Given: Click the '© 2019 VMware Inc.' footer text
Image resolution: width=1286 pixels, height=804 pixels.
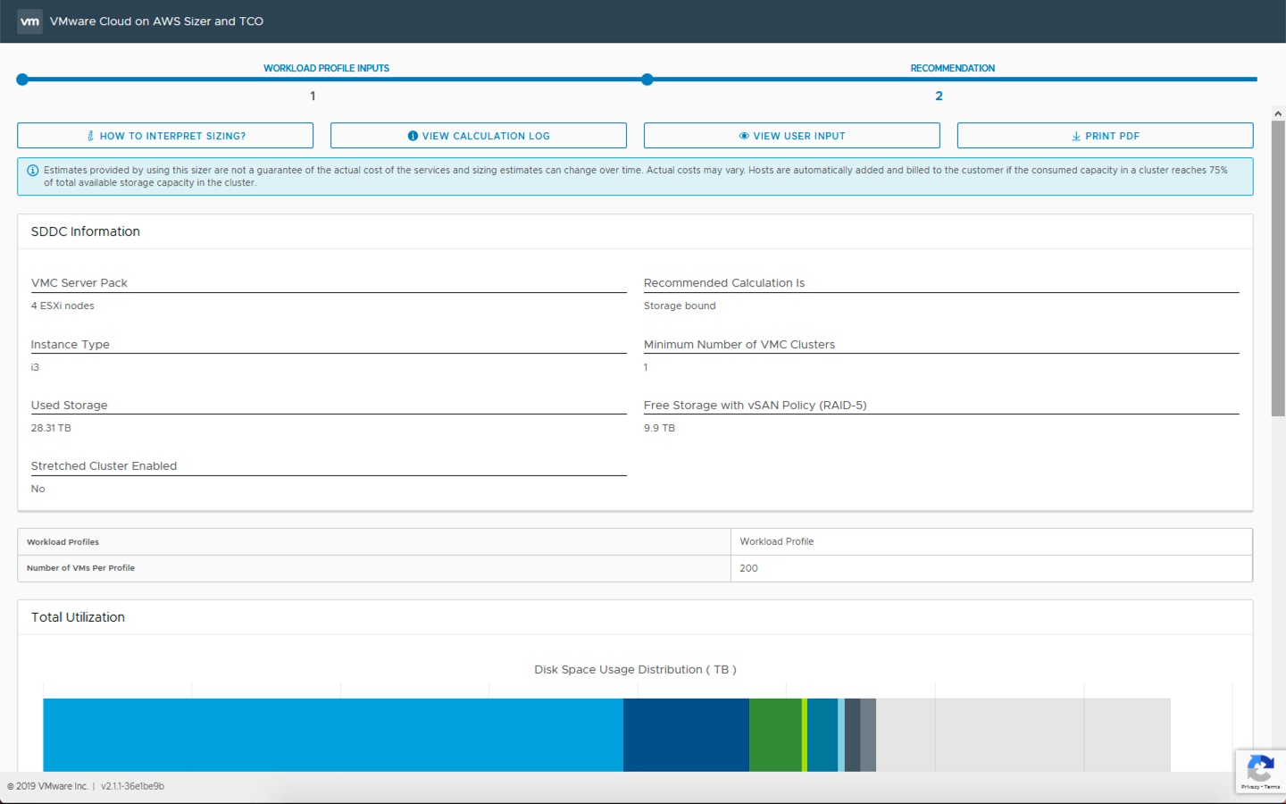Looking at the screenshot, I should pos(47,786).
